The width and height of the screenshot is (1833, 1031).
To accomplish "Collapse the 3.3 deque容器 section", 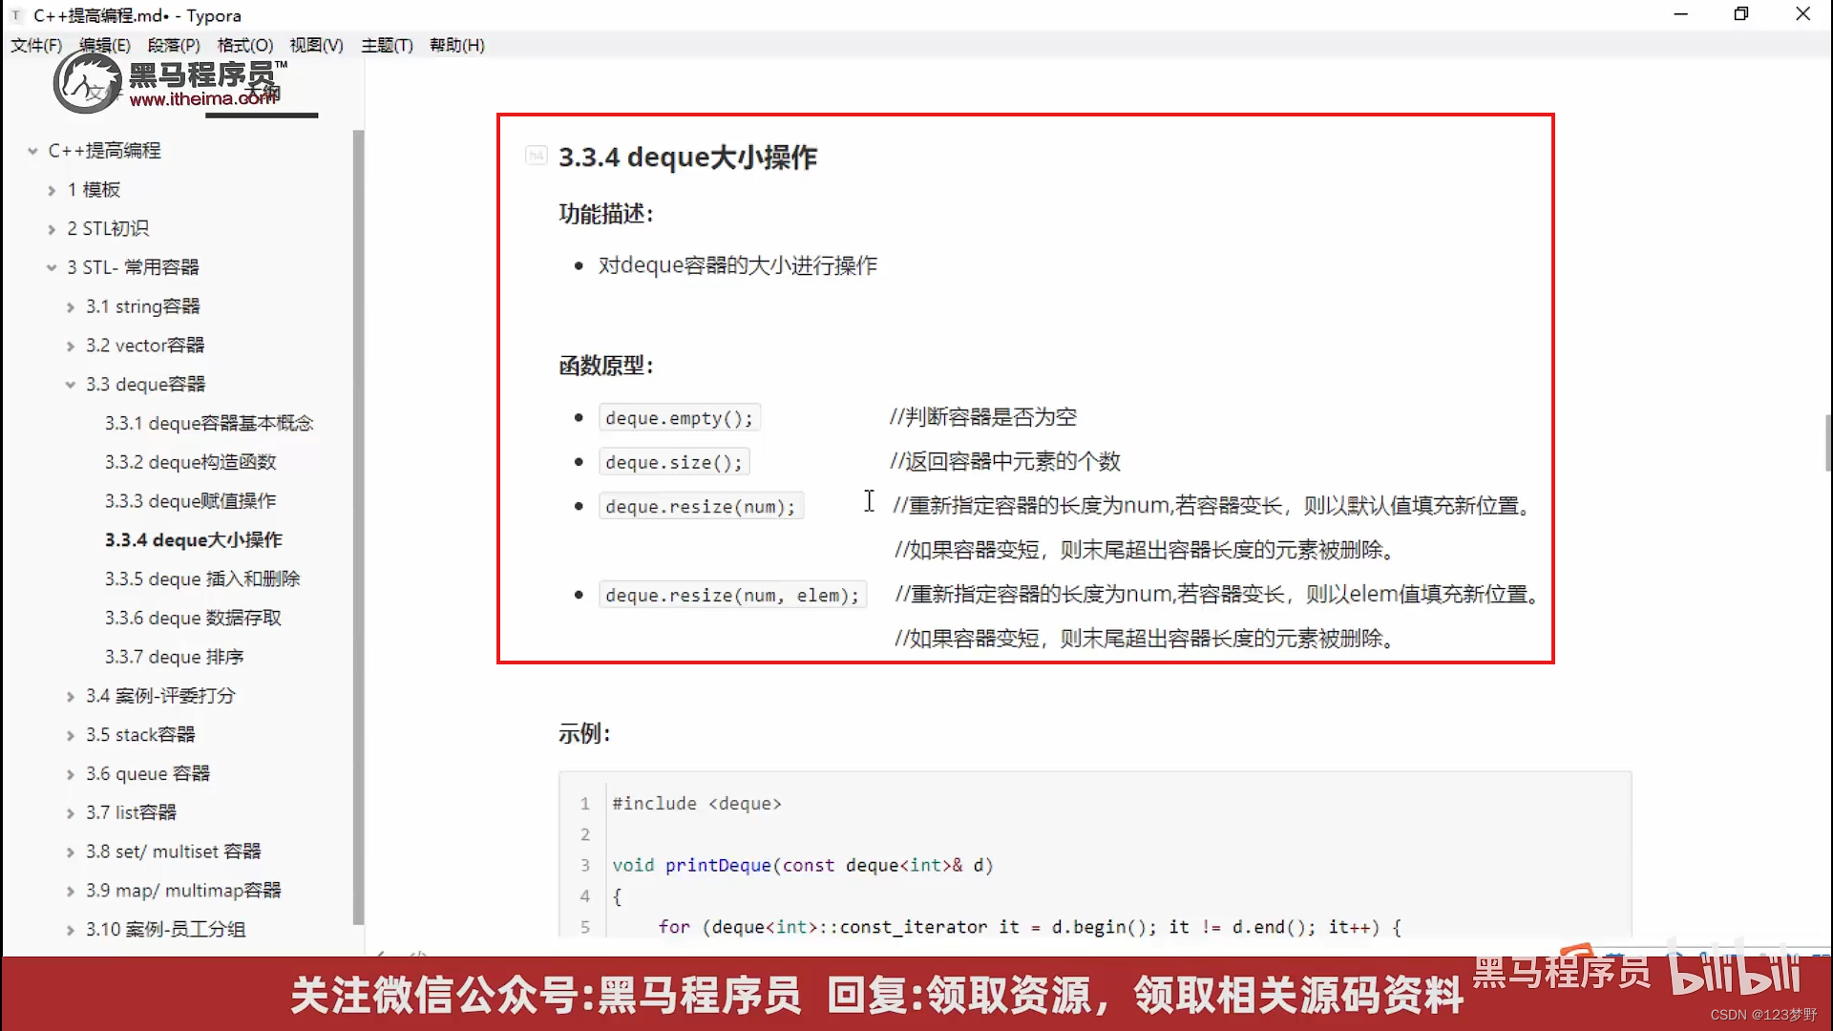I will (x=72, y=384).
